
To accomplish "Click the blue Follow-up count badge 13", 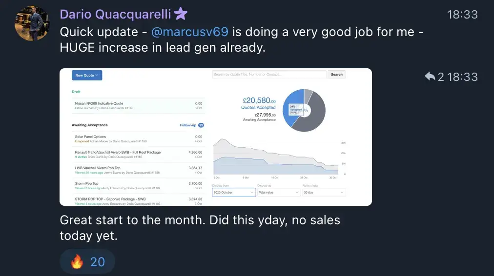I will [201, 125].
